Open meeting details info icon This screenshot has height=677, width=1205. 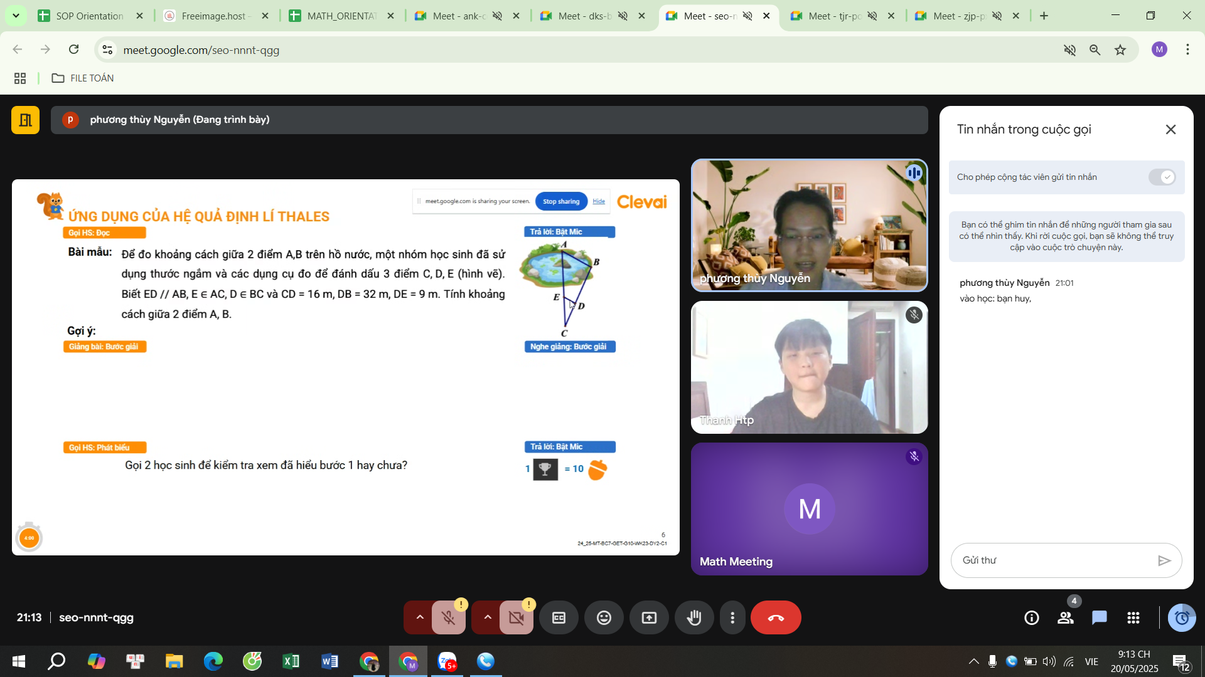(1032, 618)
